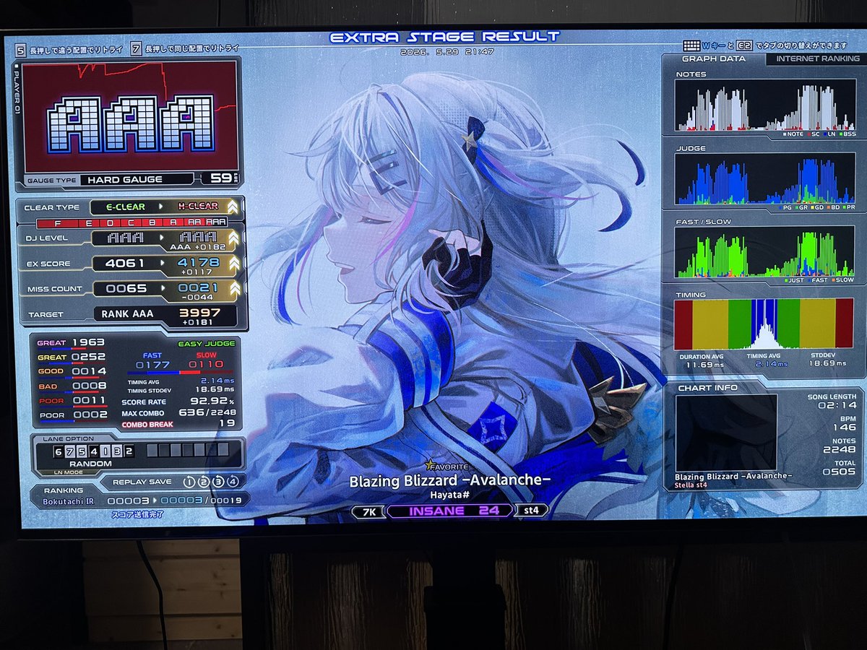Click the HARD GAUGE type field
The height and width of the screenshot is (650, 867).
click(x=137, y=179)
